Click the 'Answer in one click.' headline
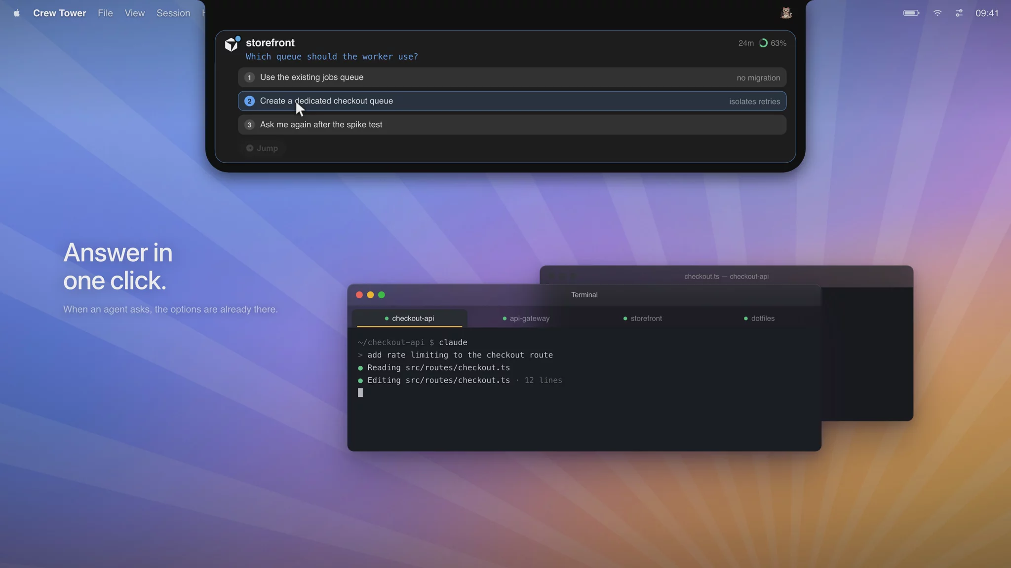Image resolution: width=1011 pixels, height=568 pixels. 118,267
